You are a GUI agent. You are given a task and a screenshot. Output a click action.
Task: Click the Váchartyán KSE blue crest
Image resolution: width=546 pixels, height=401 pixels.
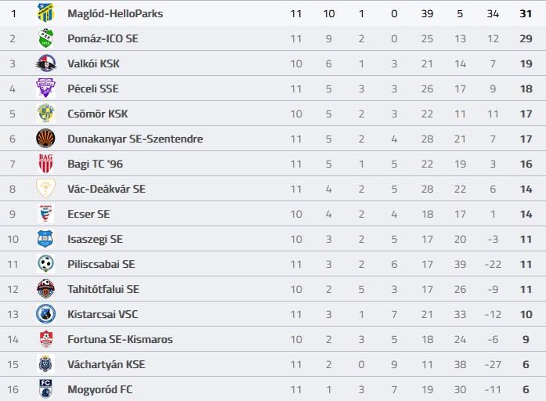[45, 364]
